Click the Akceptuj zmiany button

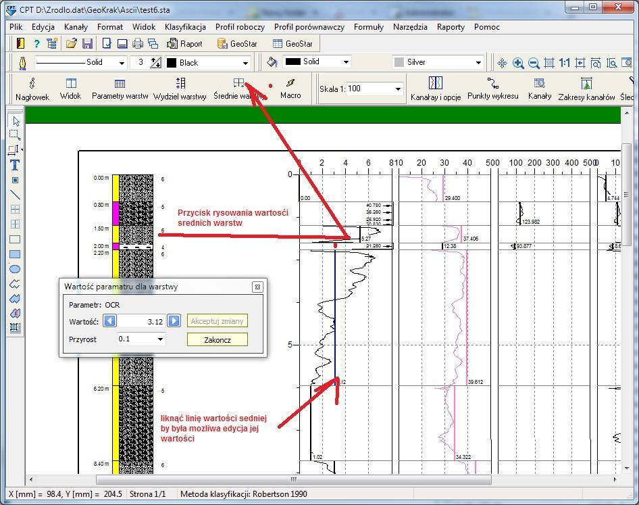218,321
